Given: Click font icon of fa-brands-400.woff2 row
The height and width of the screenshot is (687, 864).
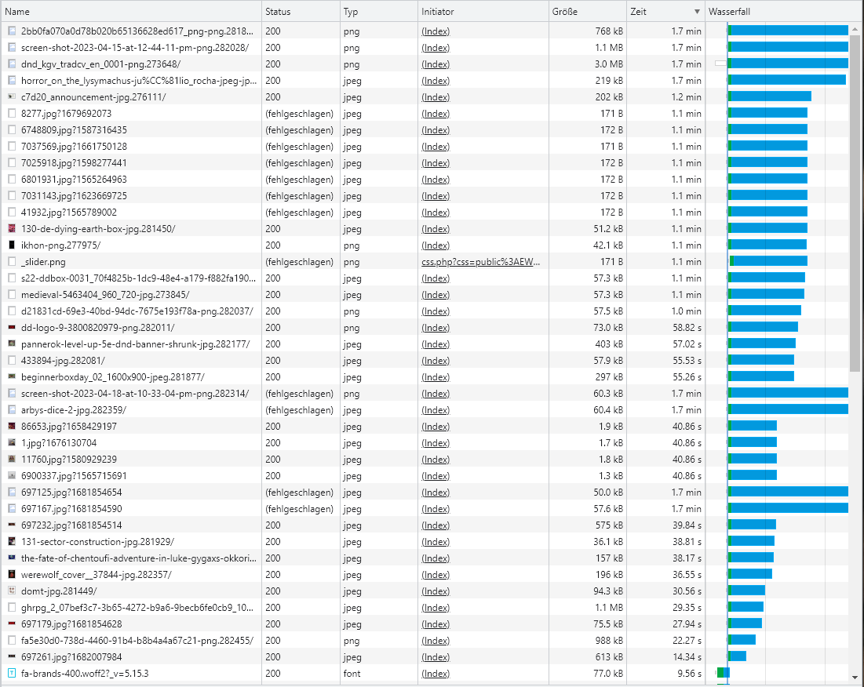Looking at the screenshot, I should [x=12, y=673].
